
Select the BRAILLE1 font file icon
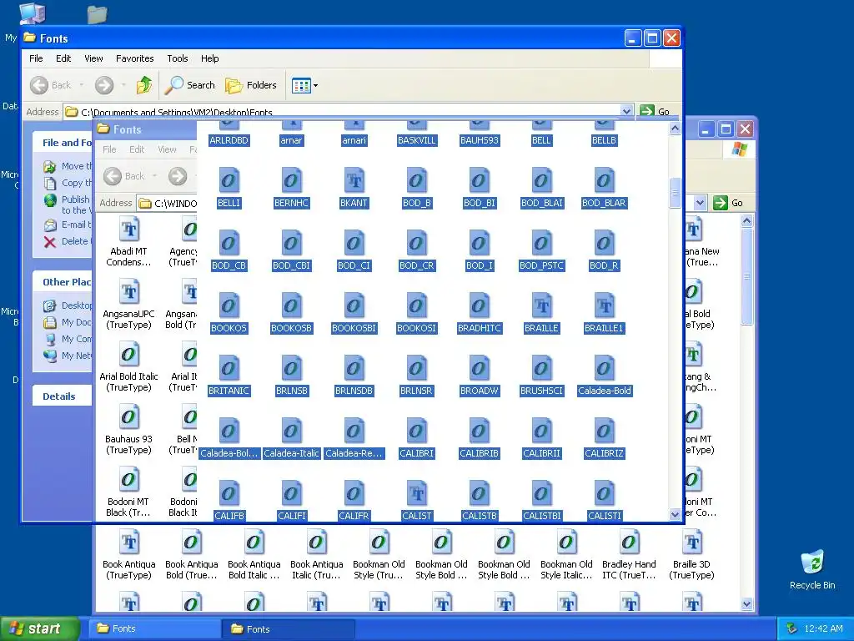[x=604, y=306]
